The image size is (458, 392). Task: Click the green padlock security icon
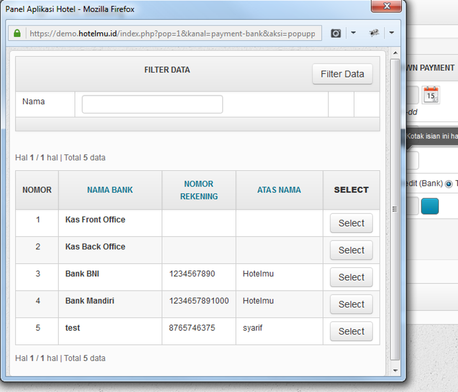point(18,33)
